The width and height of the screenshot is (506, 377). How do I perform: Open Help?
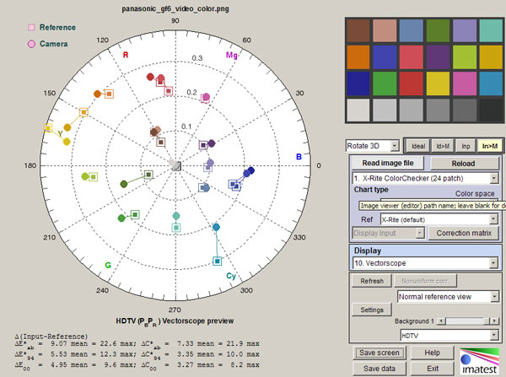pyautogui.click(x=432, y=353)
